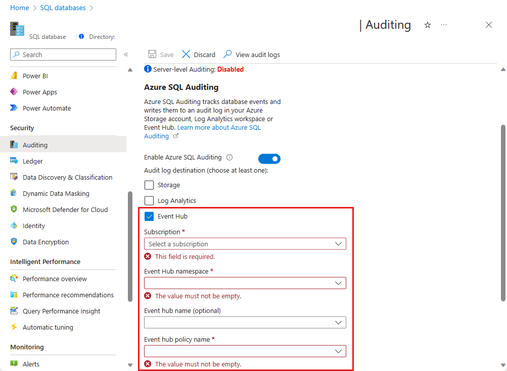This screenshot has width=507, height=371.
Task: Open the more options ellipsis
Action: tap(444, 25)
